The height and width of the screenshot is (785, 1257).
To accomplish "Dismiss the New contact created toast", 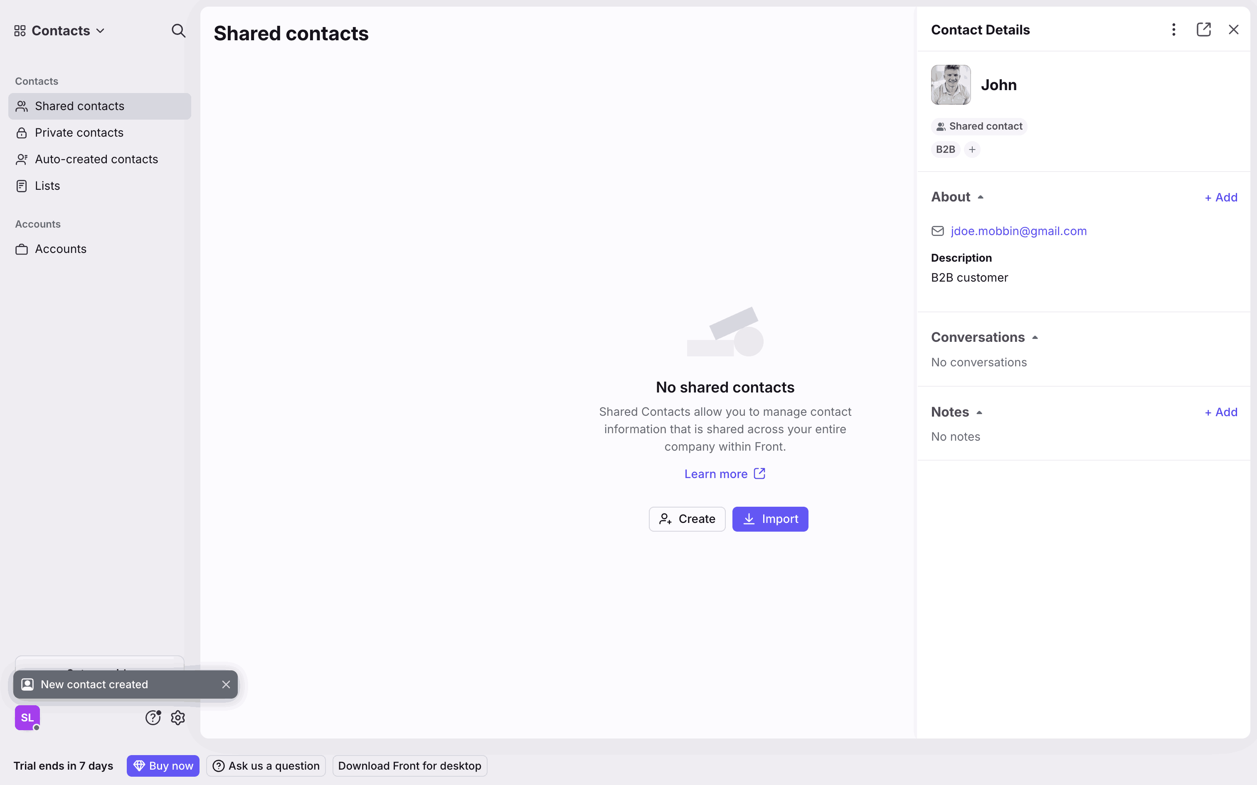I will coord(226,684).
